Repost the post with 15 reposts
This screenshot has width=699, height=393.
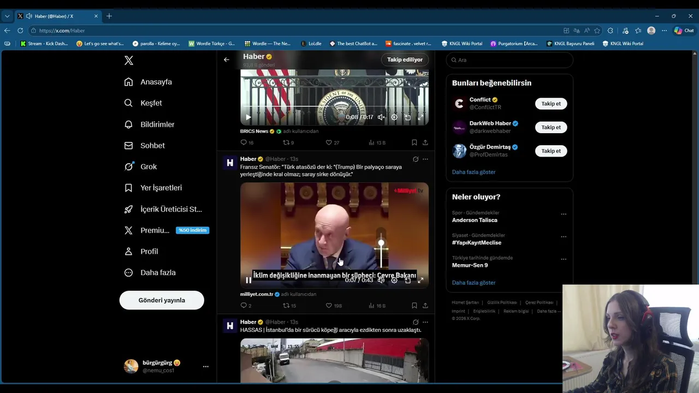point(289,306)
